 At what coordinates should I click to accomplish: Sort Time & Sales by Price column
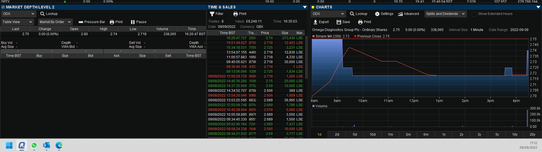pos(265,33)
